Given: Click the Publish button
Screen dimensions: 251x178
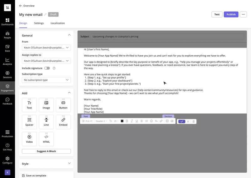Looking at the screenshot, I should coord(231,14).
